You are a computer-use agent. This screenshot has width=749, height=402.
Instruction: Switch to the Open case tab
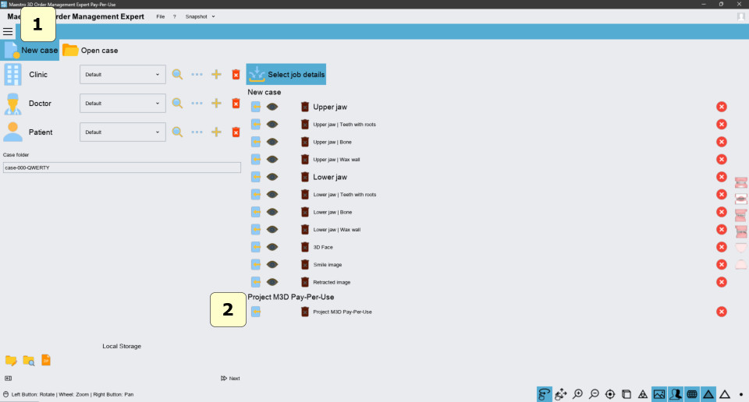point(91,50)
